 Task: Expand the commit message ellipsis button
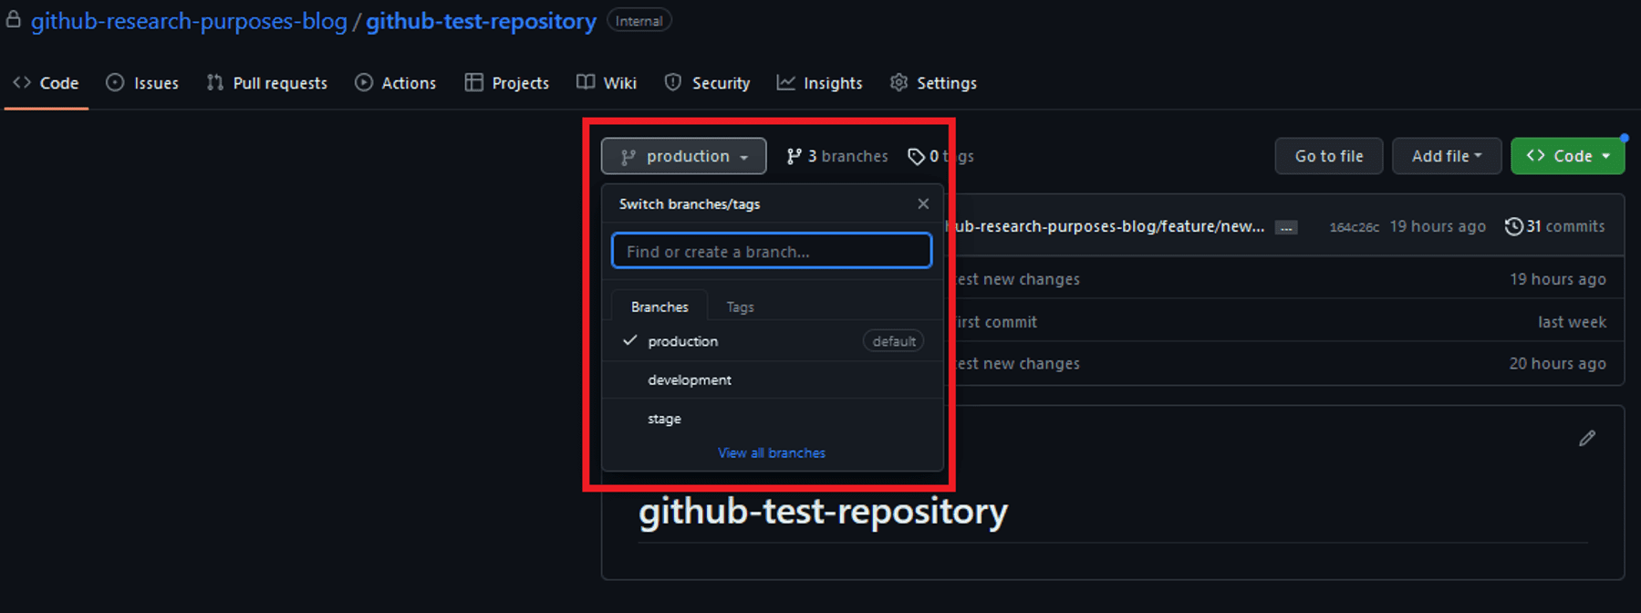[x=1286, y=228]
